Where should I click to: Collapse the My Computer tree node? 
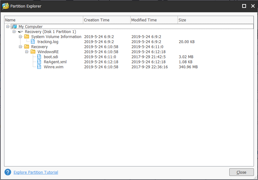8,26
